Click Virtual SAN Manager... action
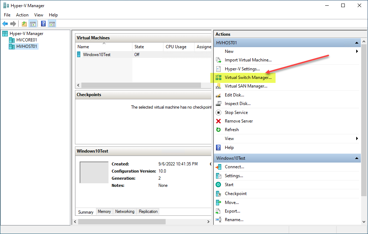 (x=246, y=86)
